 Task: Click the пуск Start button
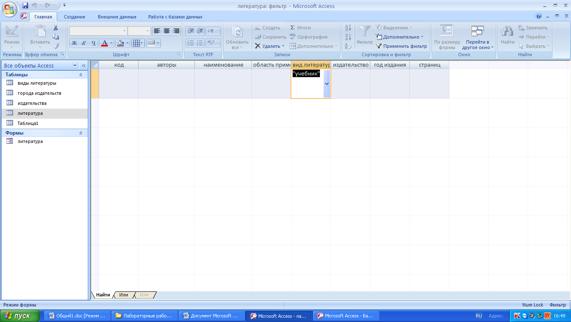point(20,316)
